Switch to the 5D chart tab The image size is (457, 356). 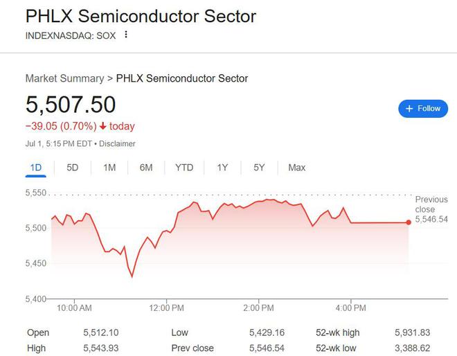point(73,168)
